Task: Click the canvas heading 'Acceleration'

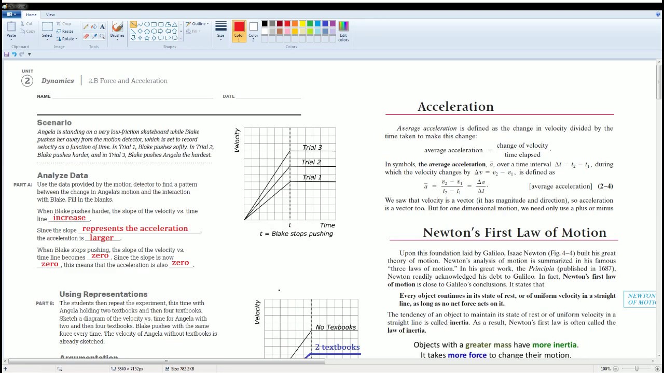Action: 455,107
